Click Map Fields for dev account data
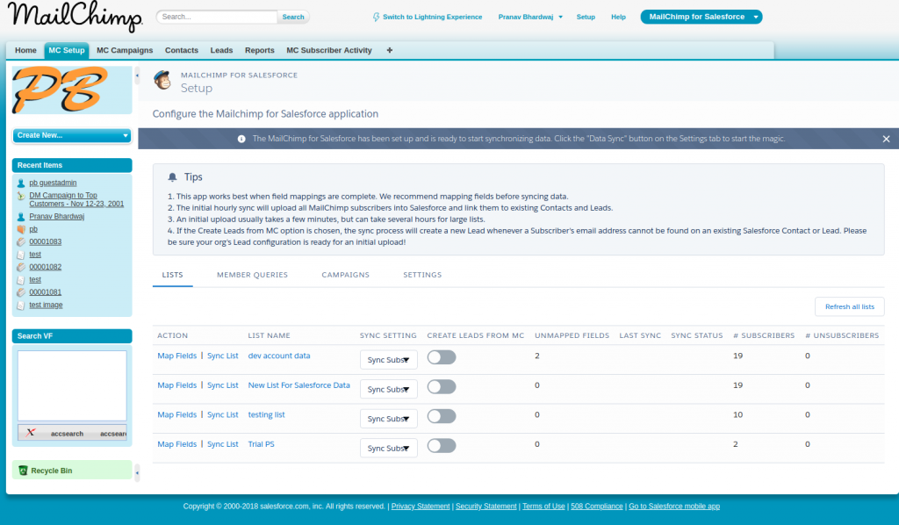The image size is (899, 525). tap(177, 356)
